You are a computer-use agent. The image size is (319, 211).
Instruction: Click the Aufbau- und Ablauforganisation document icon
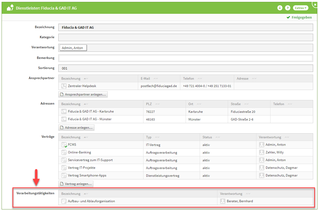tap(64, 201)
